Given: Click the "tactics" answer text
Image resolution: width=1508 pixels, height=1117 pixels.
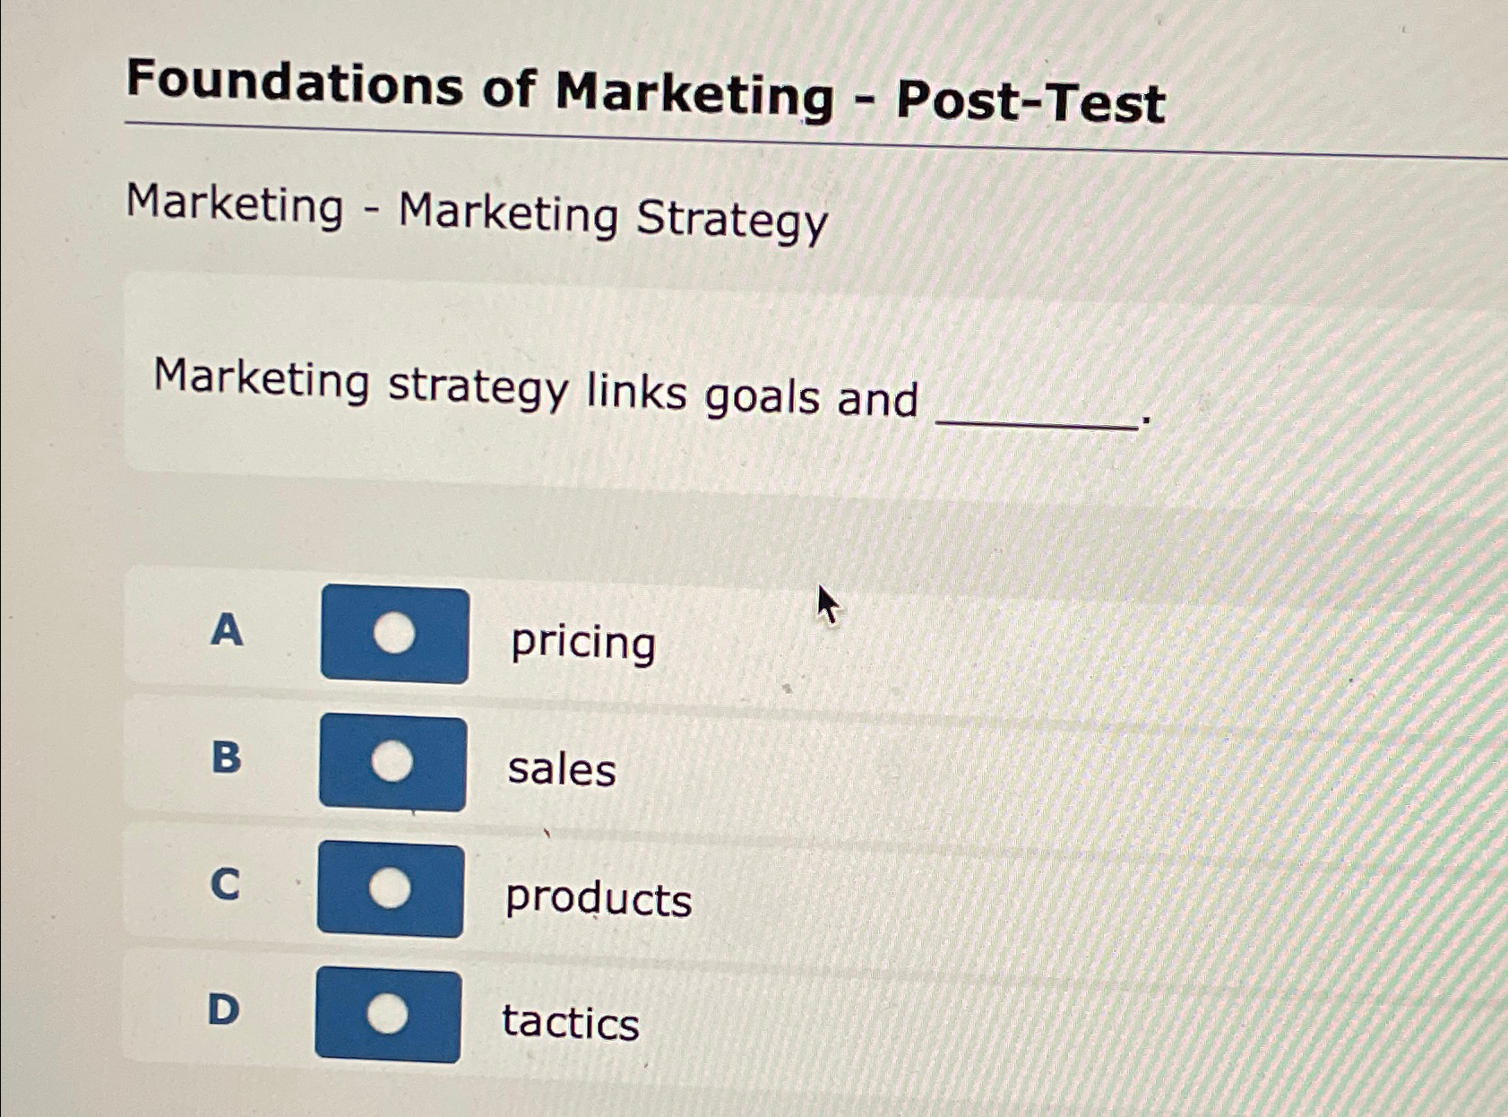Looking at the screenshot, I should [571, 1022].
